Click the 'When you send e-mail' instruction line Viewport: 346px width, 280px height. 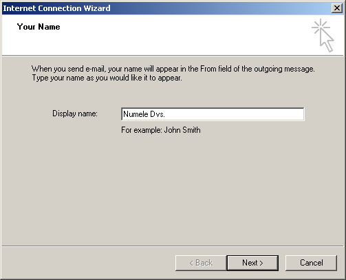[173, 69]
